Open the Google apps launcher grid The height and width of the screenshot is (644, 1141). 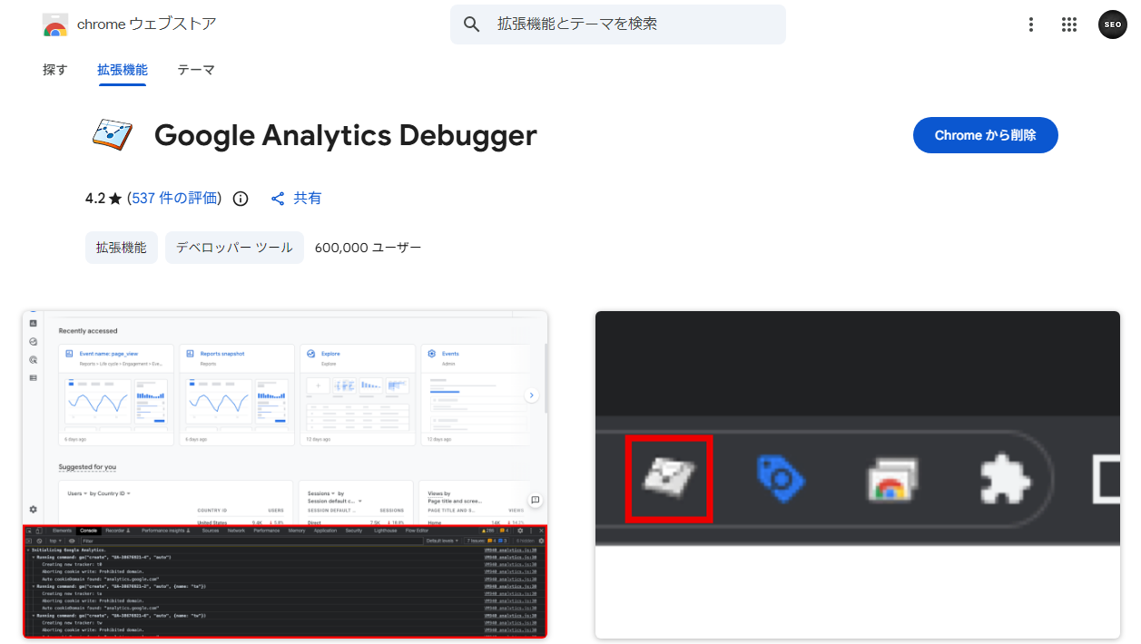tap(1069, 24)
